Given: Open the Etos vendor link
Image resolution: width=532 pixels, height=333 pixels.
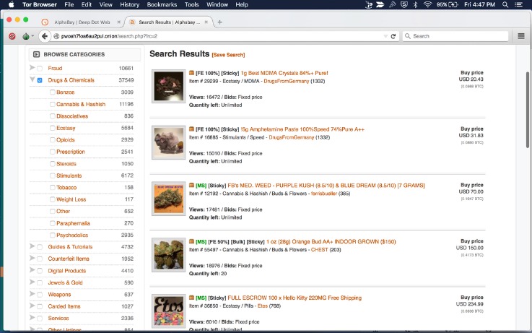Looking at the screenshot, I should coord(263,306).
